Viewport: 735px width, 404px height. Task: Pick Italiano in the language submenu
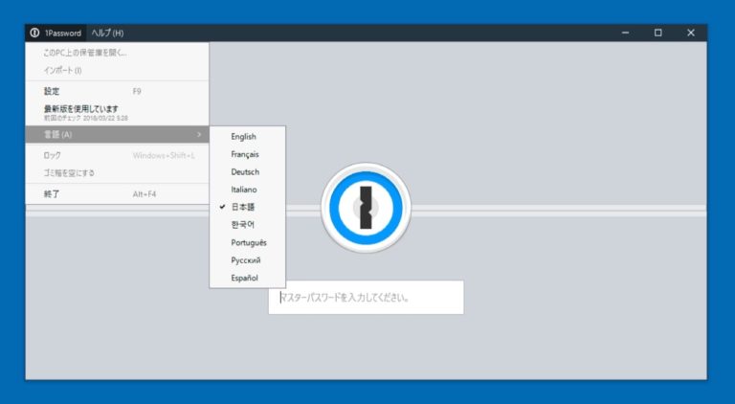[x=244, y=190]
